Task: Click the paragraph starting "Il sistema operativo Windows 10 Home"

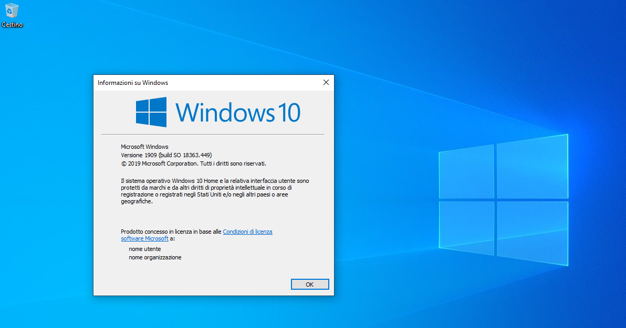Action: pos(215,191)
